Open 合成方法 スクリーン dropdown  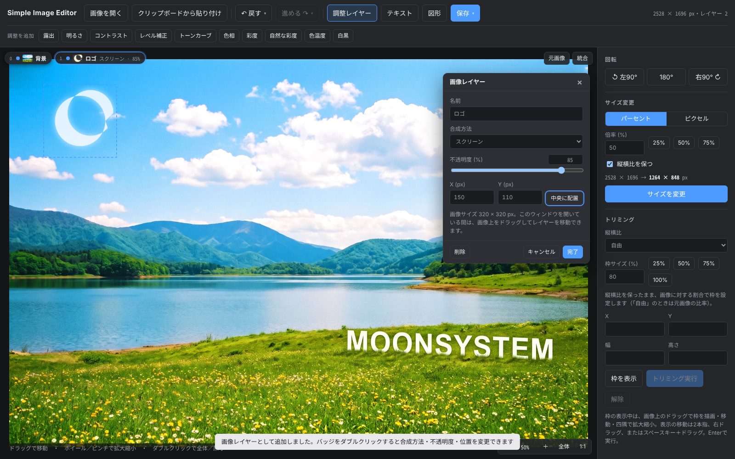point(516,142)
